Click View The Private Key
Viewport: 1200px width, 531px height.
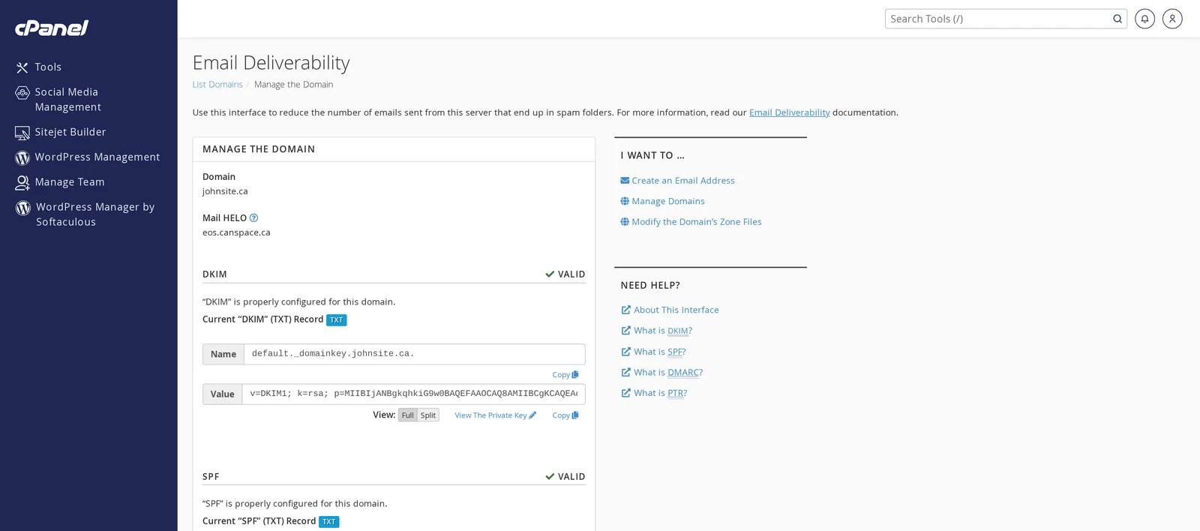495,415
